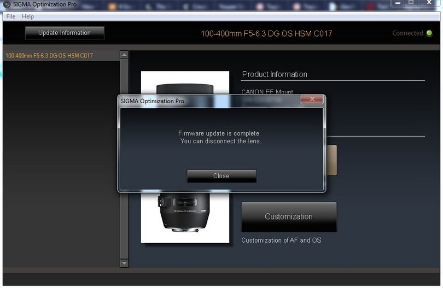Click the 'Connected' status label
Image resolution: width=443 pixels, height=288 pixels.
tap(407, 33)
